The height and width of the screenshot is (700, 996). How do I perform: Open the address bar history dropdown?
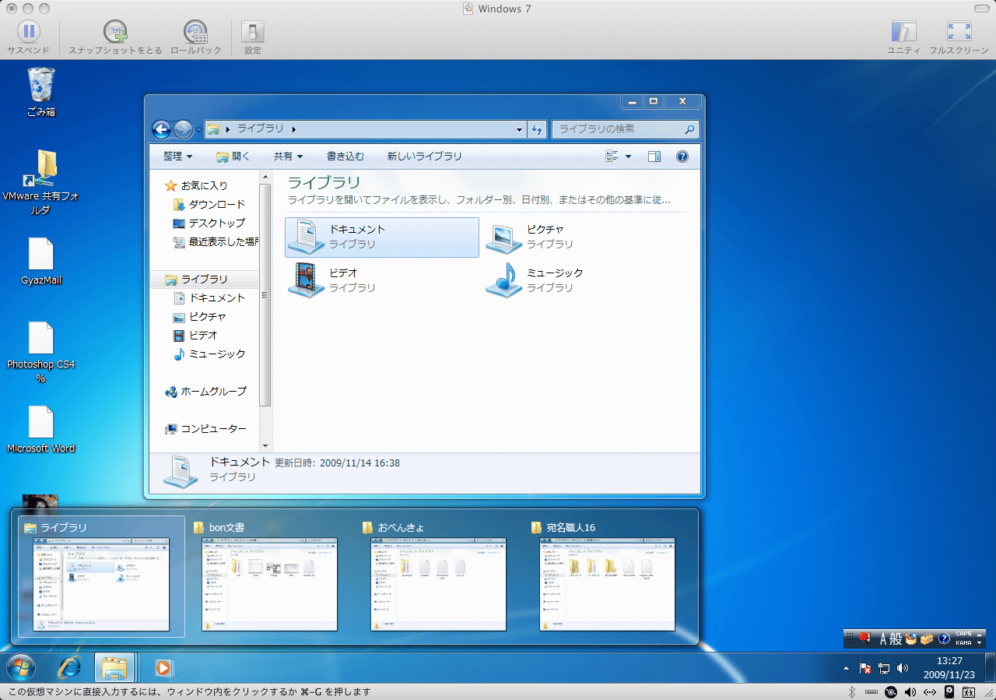tap(520, 129)
